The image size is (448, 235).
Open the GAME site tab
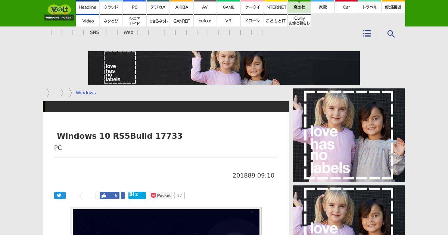(228, 7)
